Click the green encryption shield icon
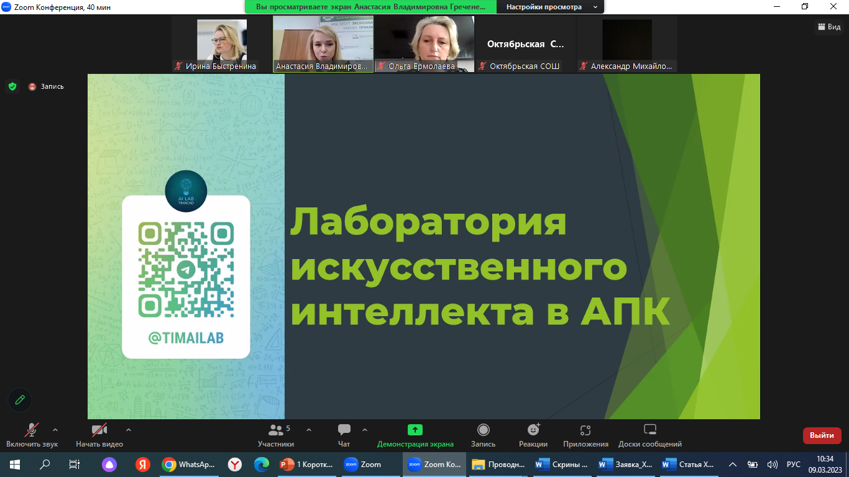The width and height of the screenshot is (849, 477). (x=12, y=86)
